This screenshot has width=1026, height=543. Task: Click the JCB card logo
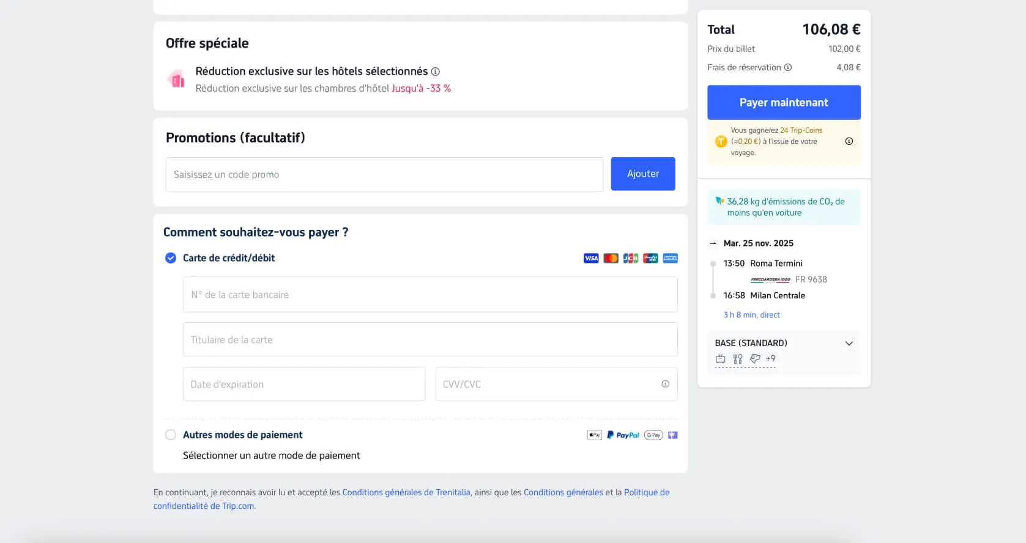631,258
